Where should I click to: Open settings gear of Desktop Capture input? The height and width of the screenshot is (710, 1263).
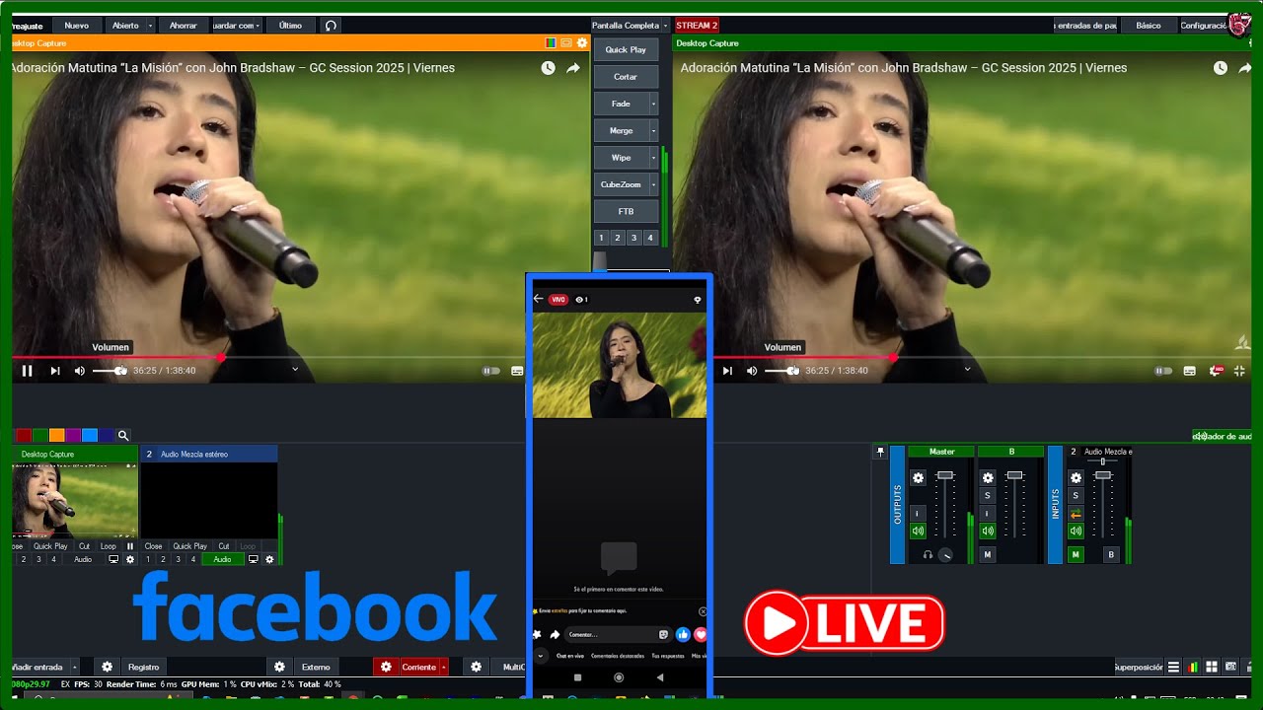pyautogui.click(x=130, y=559)
